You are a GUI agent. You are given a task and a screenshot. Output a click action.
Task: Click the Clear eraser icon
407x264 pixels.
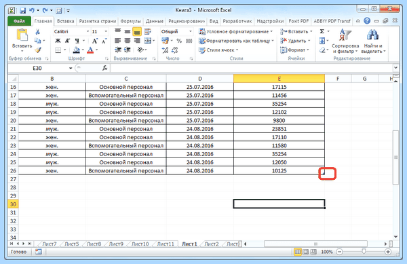coord(322,50)
